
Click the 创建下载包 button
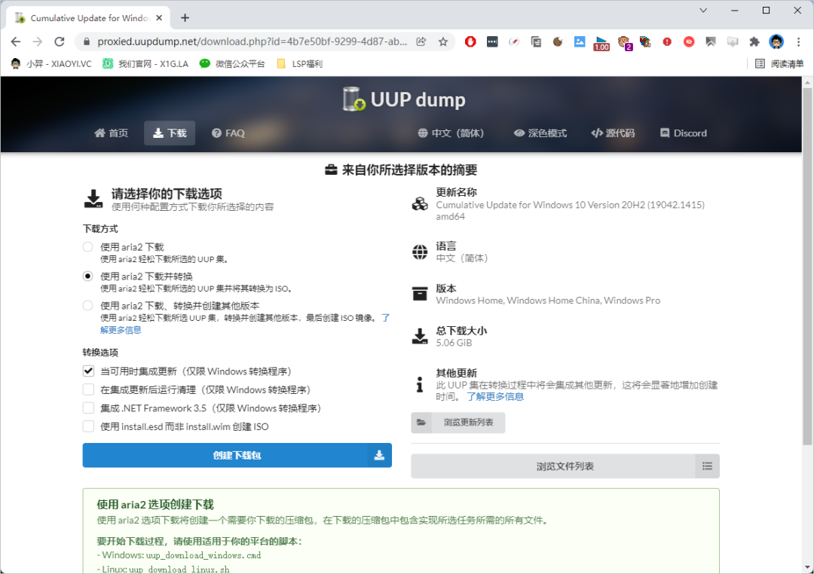click(x=237, y=455)
